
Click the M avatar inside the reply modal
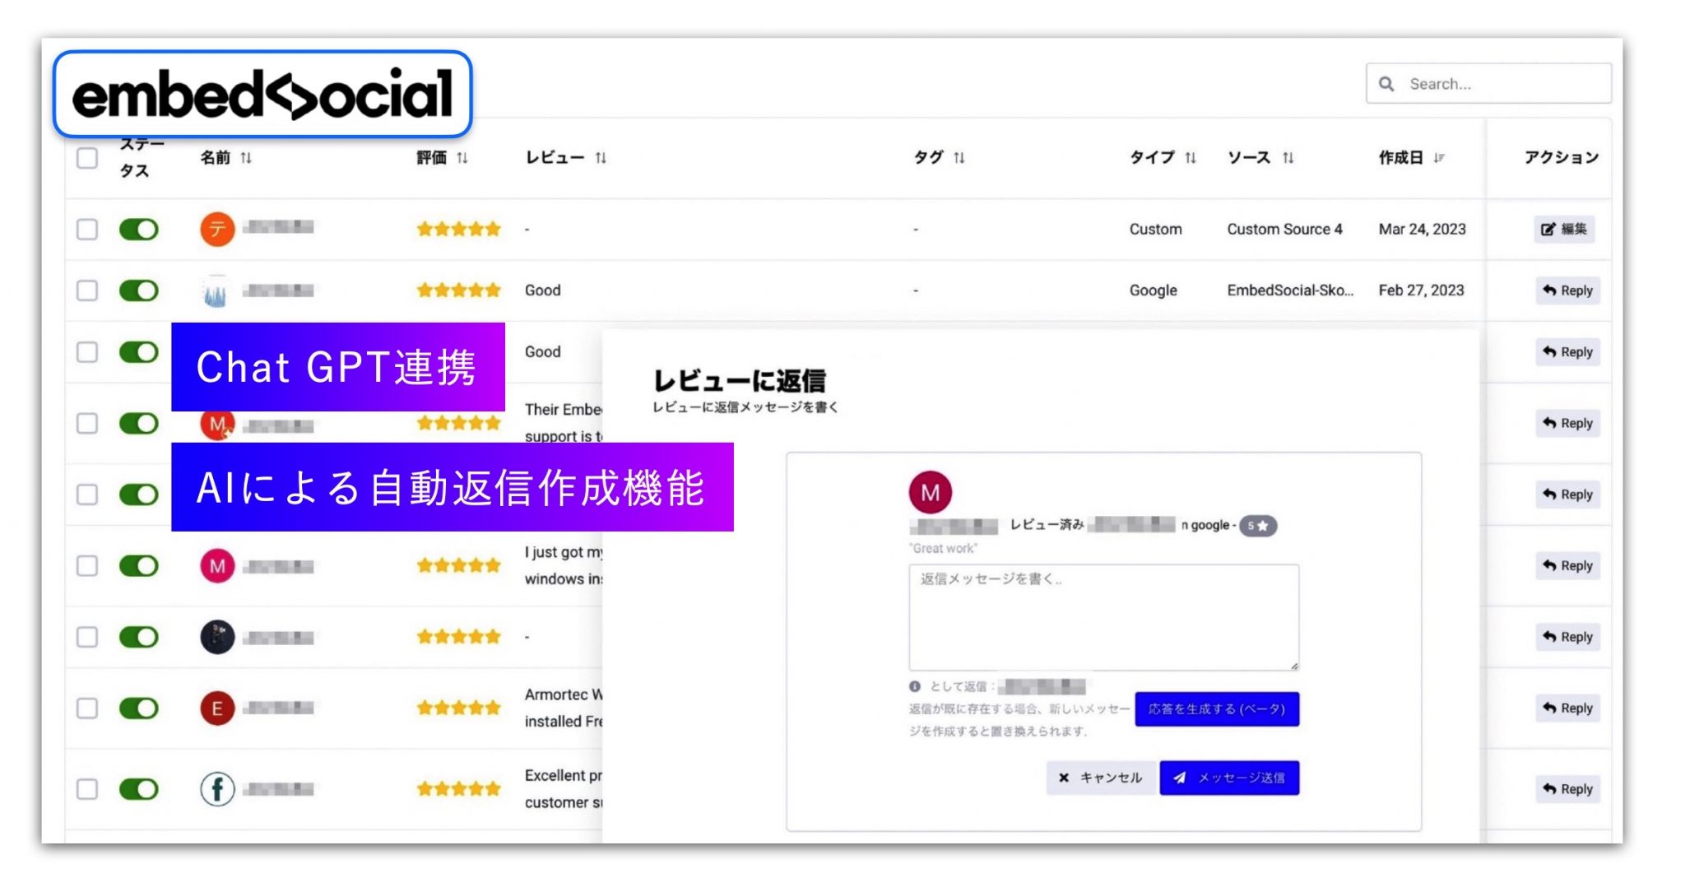coord(932,494)
